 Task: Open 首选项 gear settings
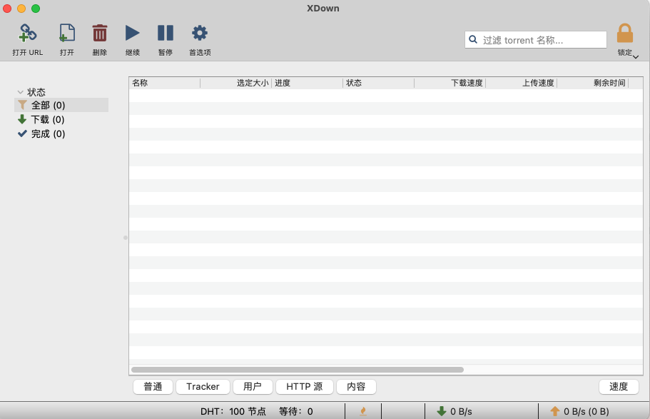(199, 33)
